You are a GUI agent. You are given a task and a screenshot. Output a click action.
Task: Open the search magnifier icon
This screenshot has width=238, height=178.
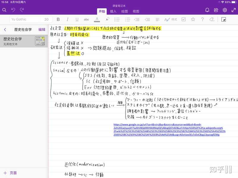(x=4, y=10)
